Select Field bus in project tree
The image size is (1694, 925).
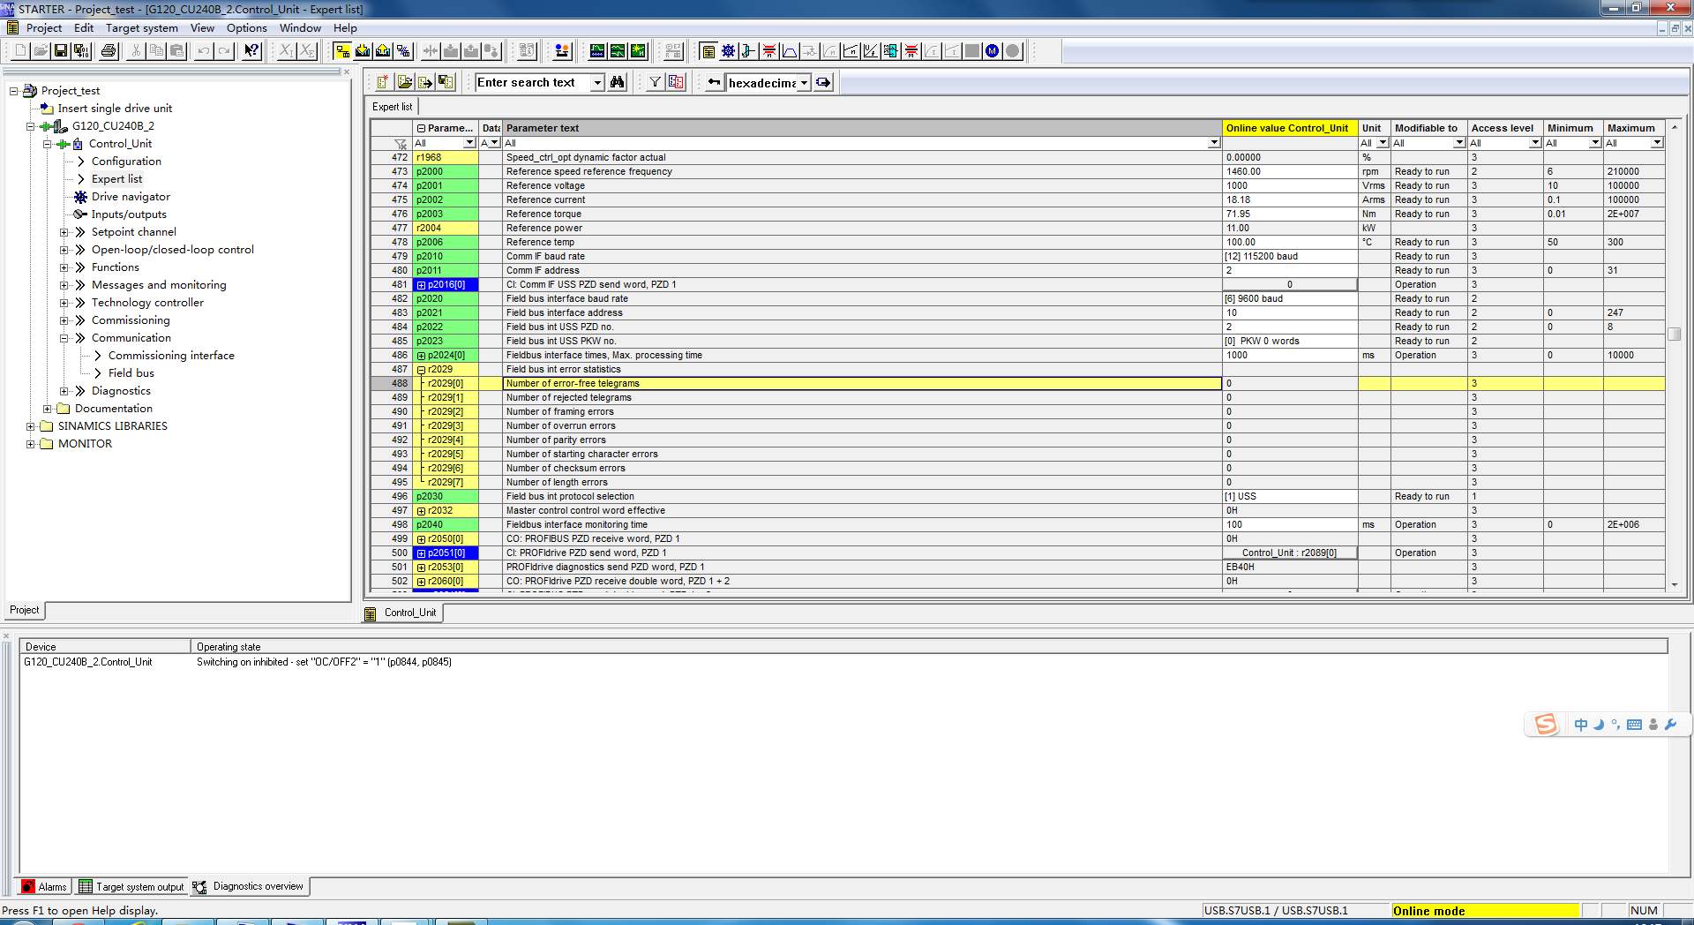tap(131, 373)
